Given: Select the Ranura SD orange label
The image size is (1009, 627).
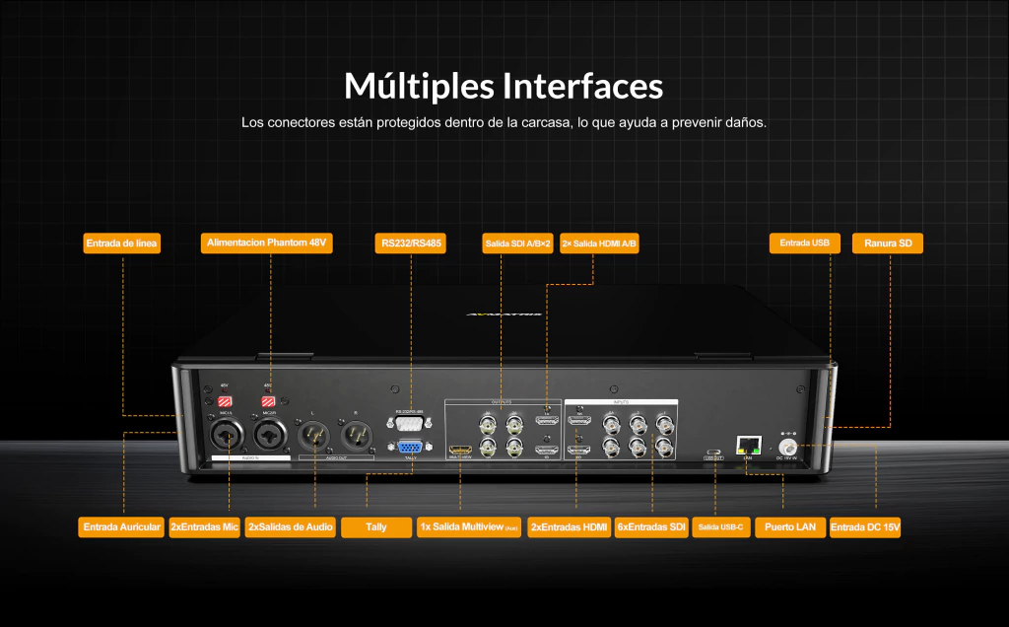Looking at the screenshot, I should (x=887, y=243).
